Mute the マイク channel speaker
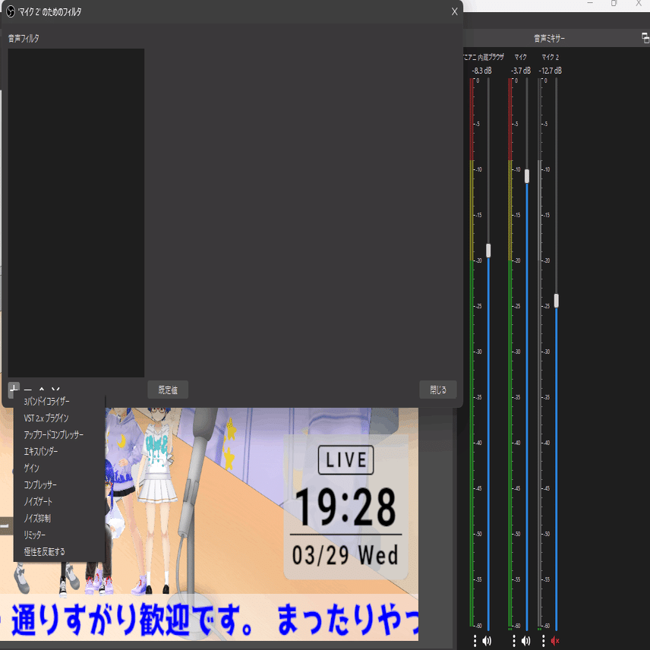The image size is (650, 650). click(x=525, y=640)
